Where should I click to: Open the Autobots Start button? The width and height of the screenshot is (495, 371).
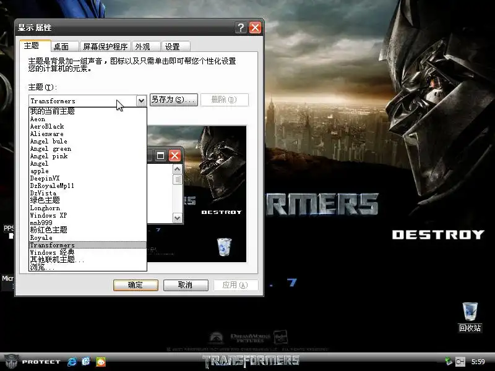pos(32,362)
